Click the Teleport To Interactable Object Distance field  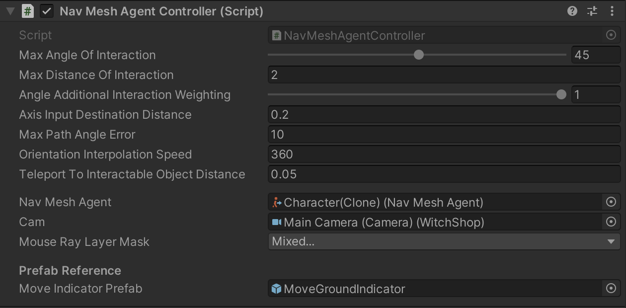[444, 174]
